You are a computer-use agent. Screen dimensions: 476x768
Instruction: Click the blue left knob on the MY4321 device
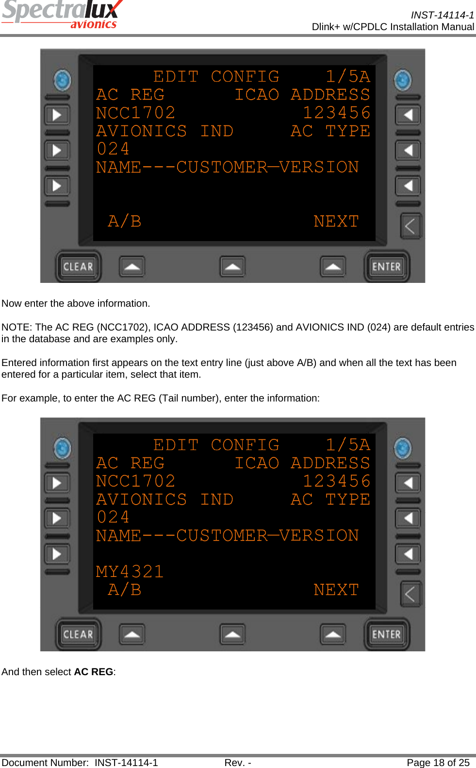62,448
